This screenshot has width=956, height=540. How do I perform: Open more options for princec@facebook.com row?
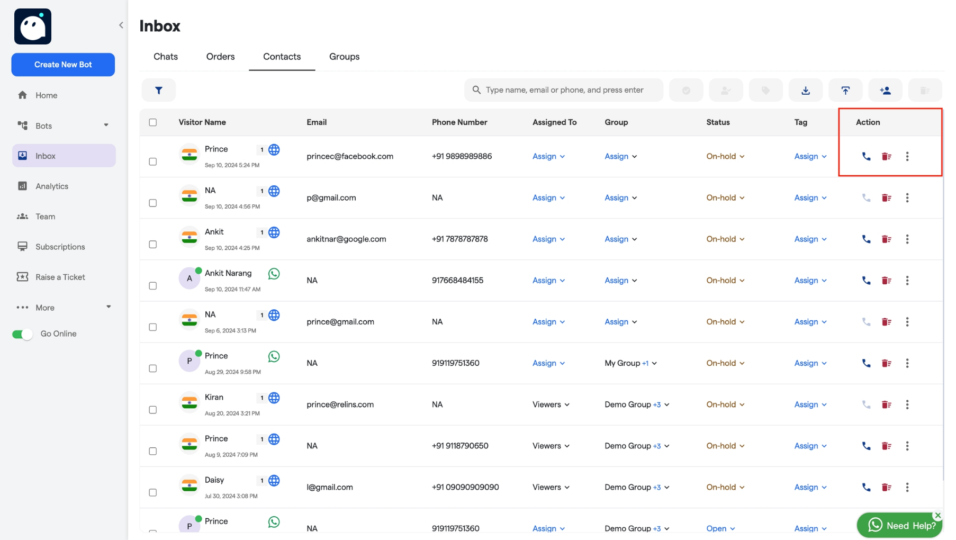click(x=907, y=156)
